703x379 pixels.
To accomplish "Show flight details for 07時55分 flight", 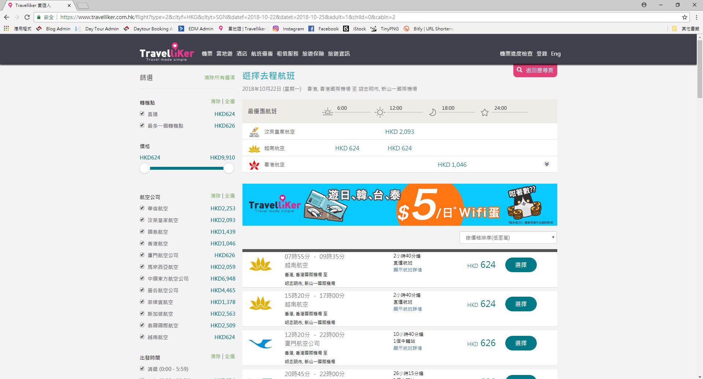I will tap(408, 270).
